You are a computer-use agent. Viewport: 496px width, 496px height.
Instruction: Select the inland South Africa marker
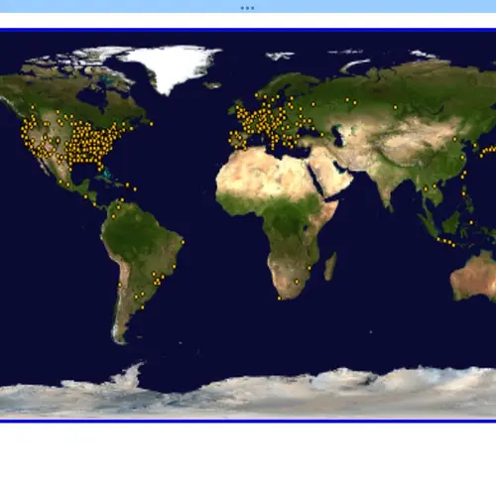pyautogui.click(x=297, y=282)
